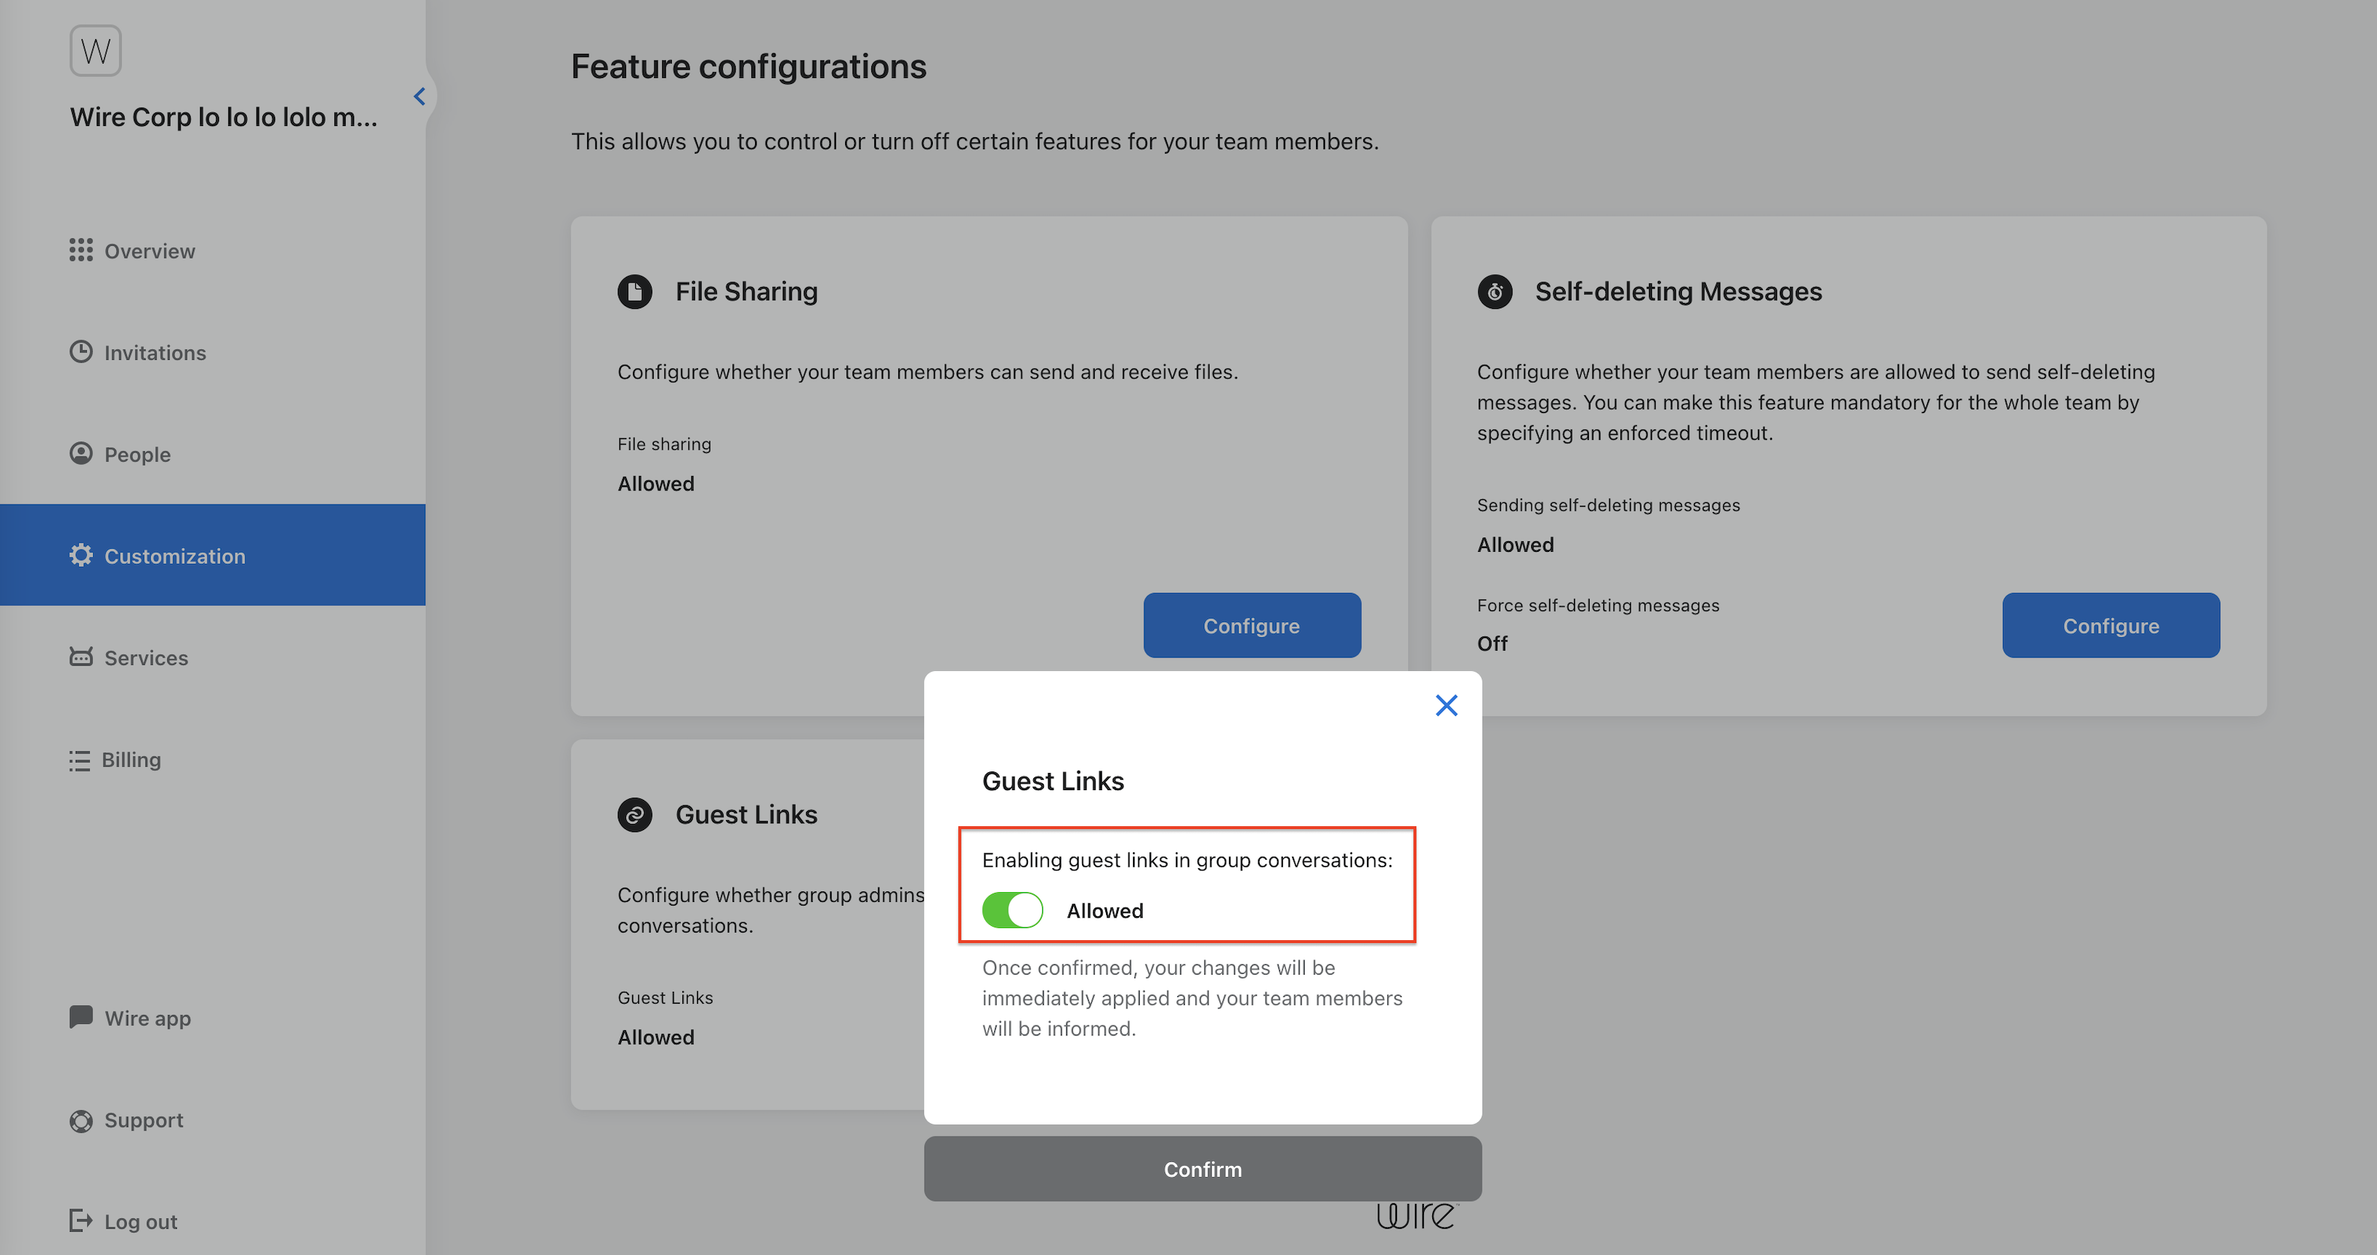The image size is (2377, 1255).
Task: Click the Self-deleting Messages timer icon
Action: (1495, 292)
